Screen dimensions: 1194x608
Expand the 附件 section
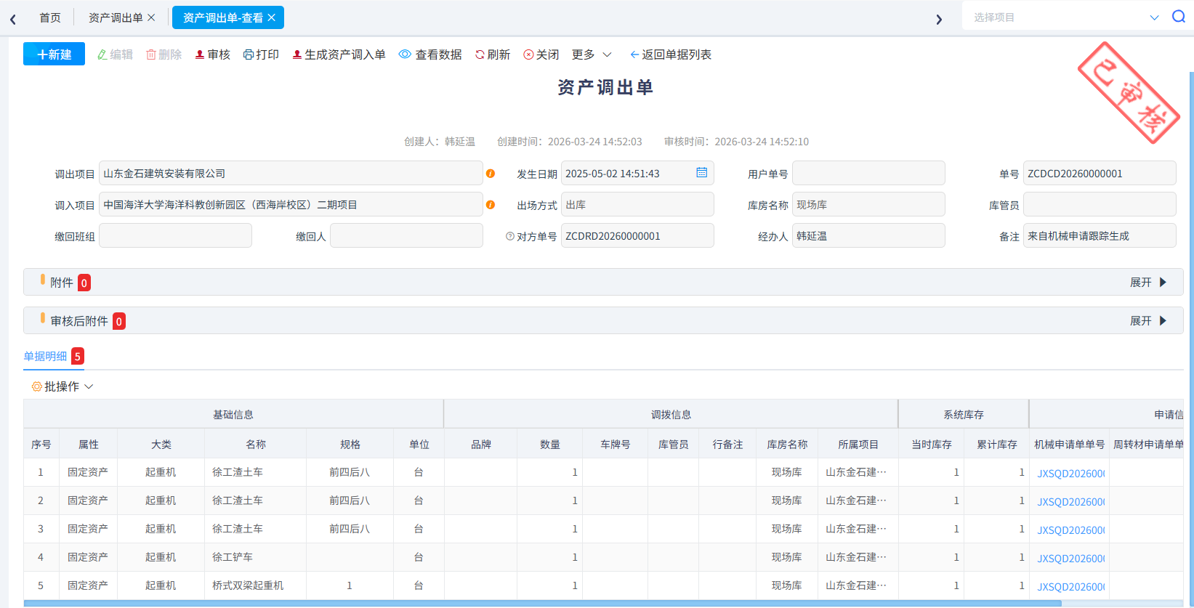pyautogui.click(x=1148, y=282)
